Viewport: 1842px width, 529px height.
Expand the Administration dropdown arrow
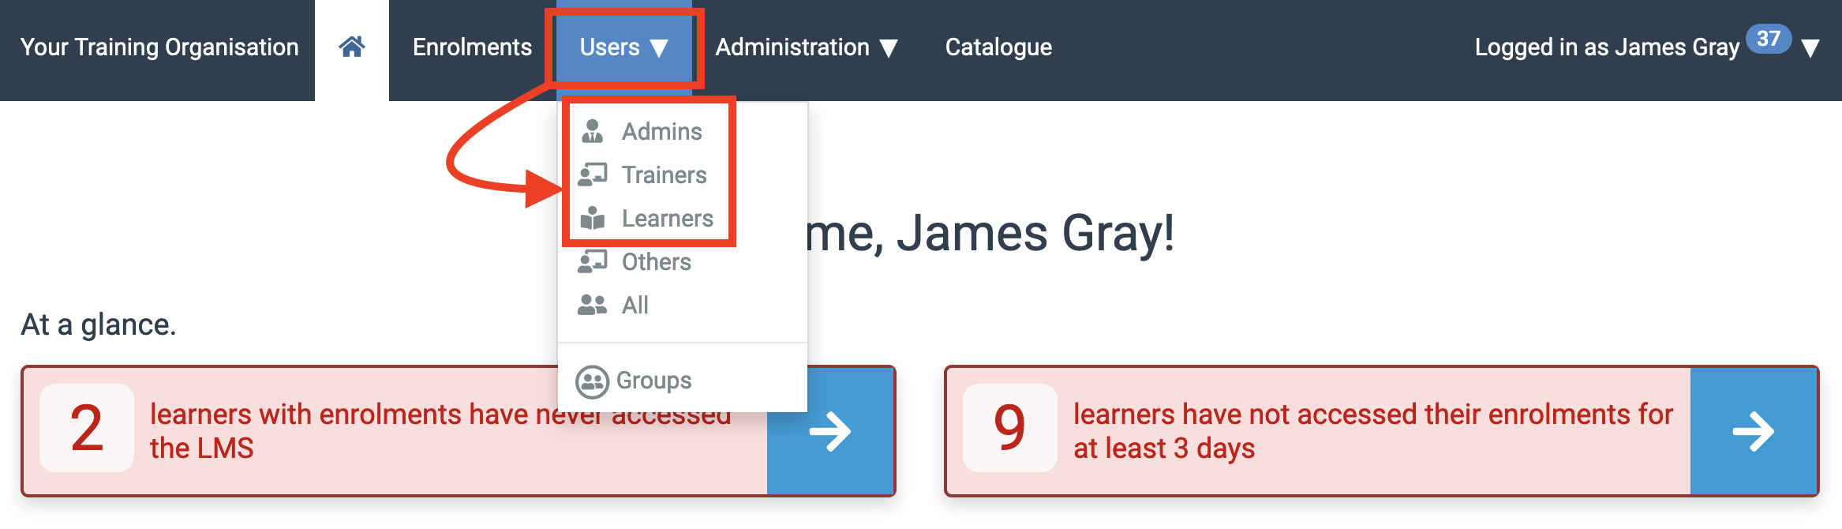point(889,49)
